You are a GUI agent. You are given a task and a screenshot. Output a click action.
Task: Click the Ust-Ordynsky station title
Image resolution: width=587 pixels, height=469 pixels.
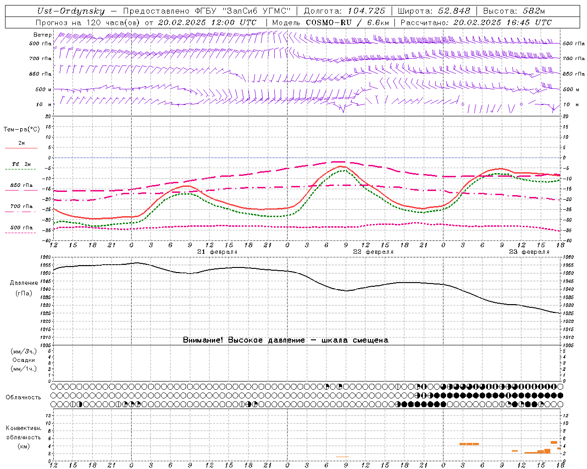pos(71,11)
